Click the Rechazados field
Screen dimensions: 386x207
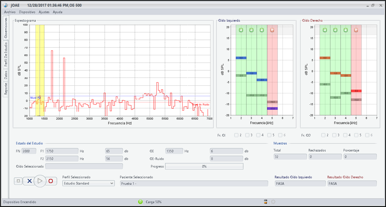[325, 157]
